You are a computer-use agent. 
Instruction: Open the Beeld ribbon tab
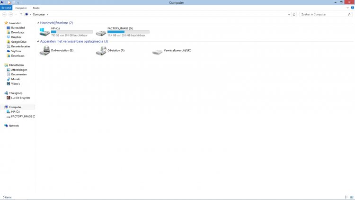pos(36,8)
